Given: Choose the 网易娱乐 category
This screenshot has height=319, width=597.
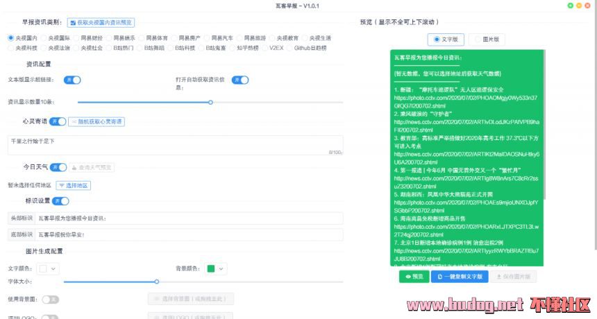Looking at the screenshot, I should [121, 38].
